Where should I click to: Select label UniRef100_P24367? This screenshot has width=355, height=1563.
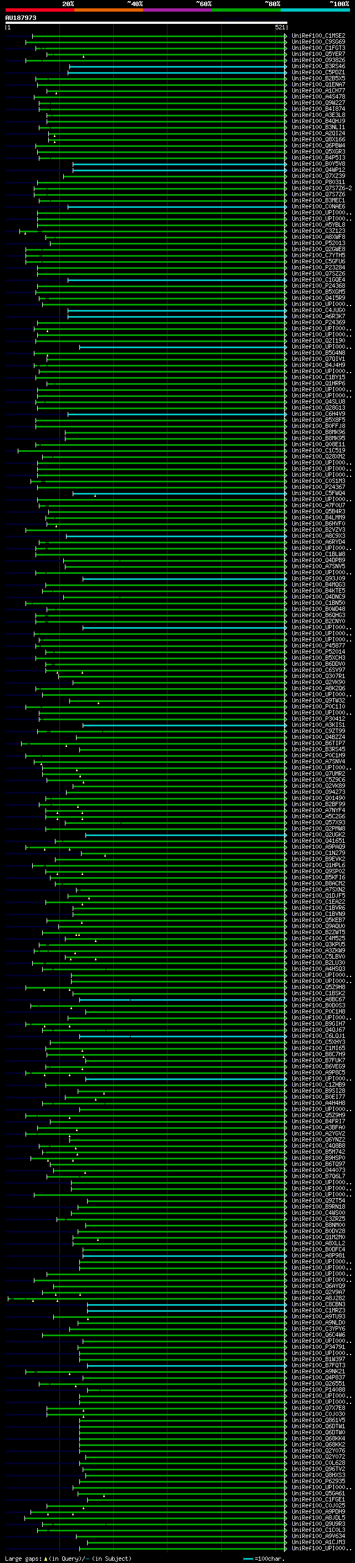[x=318, y=487]
